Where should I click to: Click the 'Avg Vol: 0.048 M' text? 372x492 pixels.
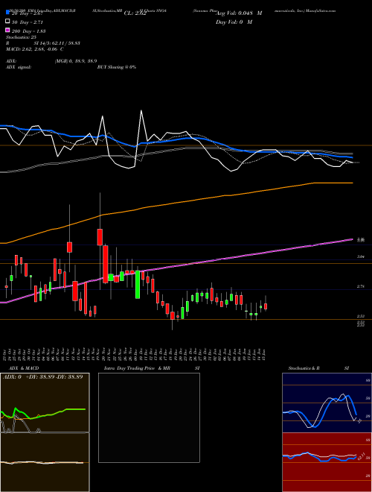pos(239,13)
